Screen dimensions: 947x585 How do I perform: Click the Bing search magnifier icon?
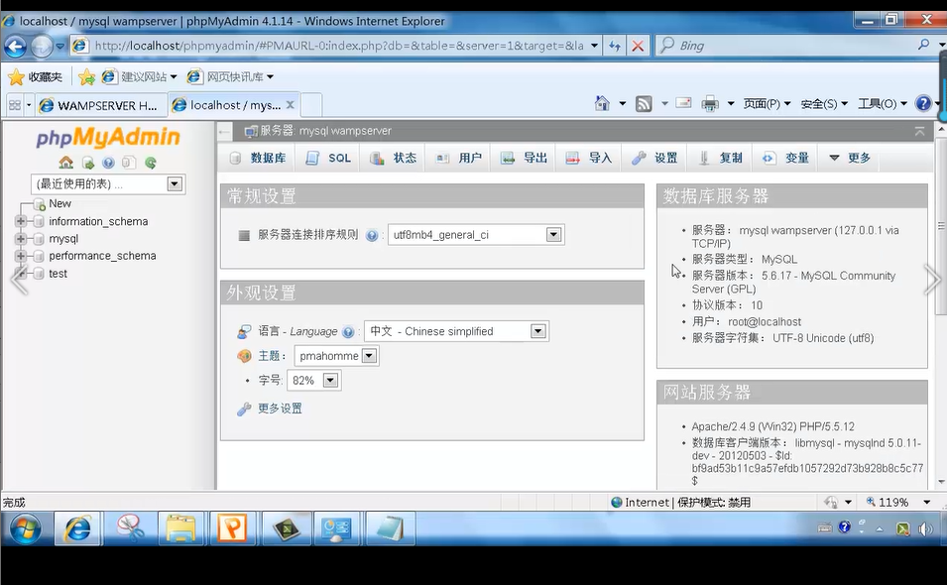click(x=923, y=45)
